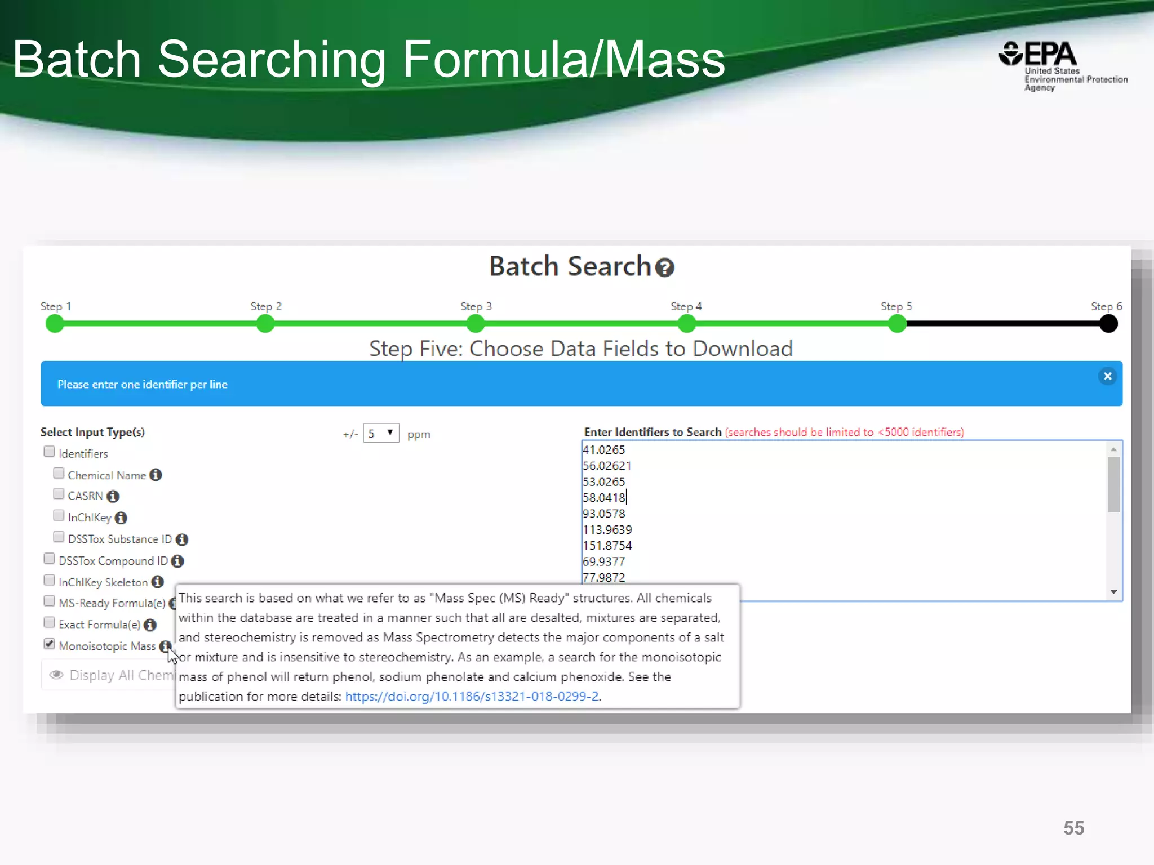Screen dimensions: 1154x865
Task: Go to Step 2 marker
Action: 265,323
